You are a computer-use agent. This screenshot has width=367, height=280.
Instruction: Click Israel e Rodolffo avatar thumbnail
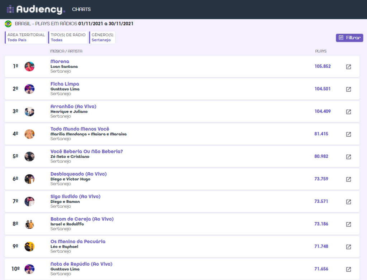click(29, 224)
